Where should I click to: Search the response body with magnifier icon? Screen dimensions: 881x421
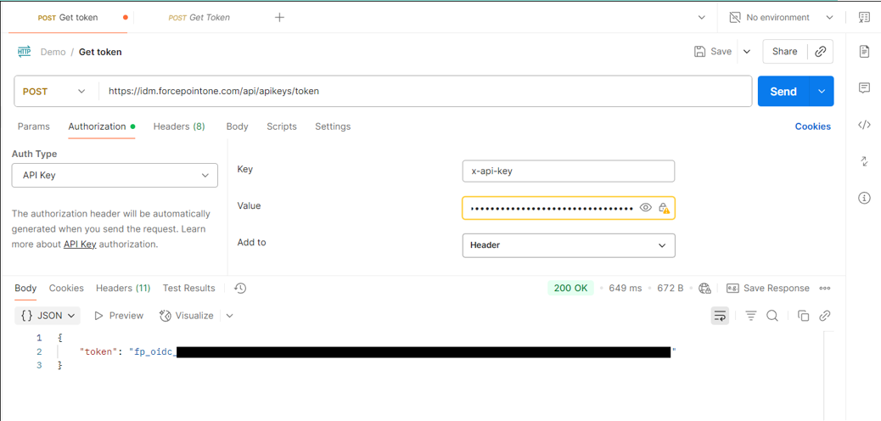coord(772,316)
